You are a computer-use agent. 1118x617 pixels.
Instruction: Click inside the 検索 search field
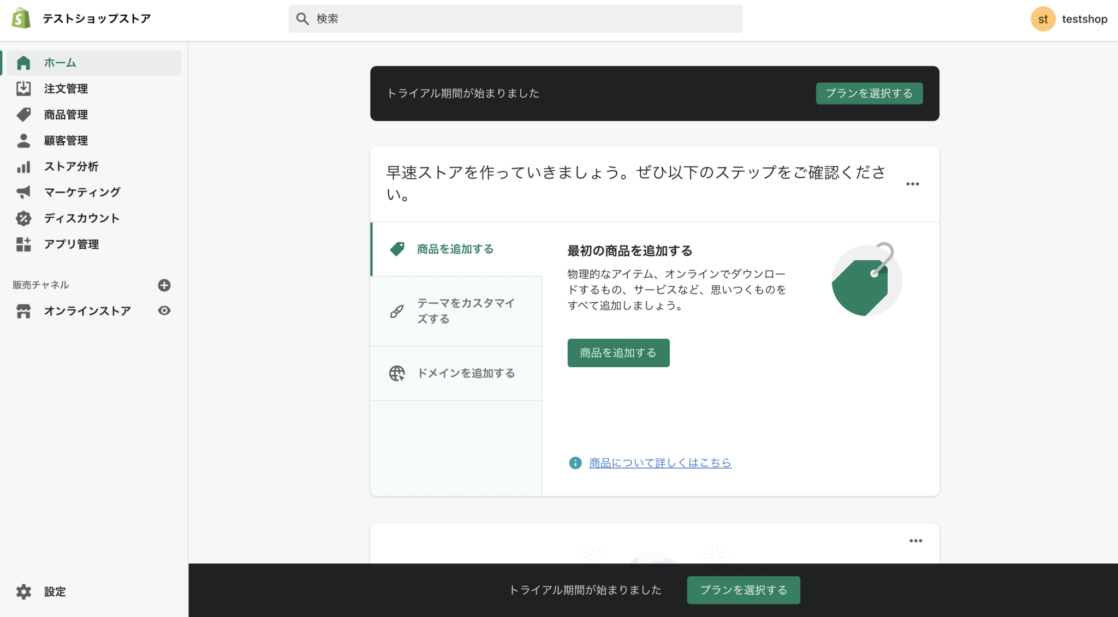tap(515, 18)
